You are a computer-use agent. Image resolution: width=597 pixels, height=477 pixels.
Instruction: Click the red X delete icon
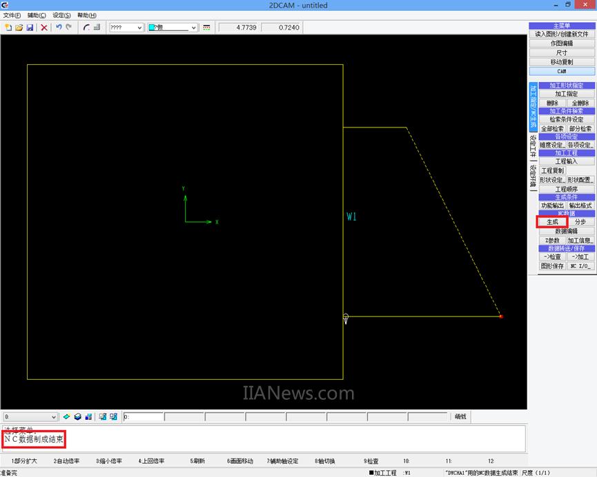[x=44, y=28]
